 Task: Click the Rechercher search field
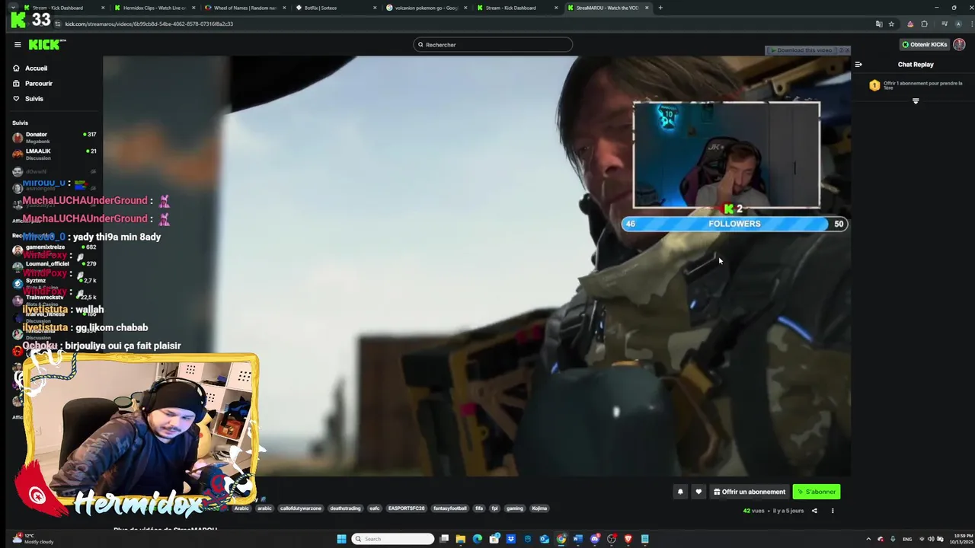[x=493, y=45]
